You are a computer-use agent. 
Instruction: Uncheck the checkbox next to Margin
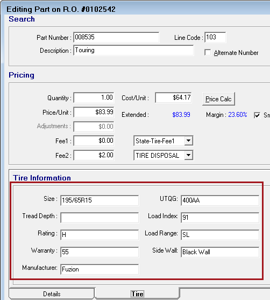[257, 115]
